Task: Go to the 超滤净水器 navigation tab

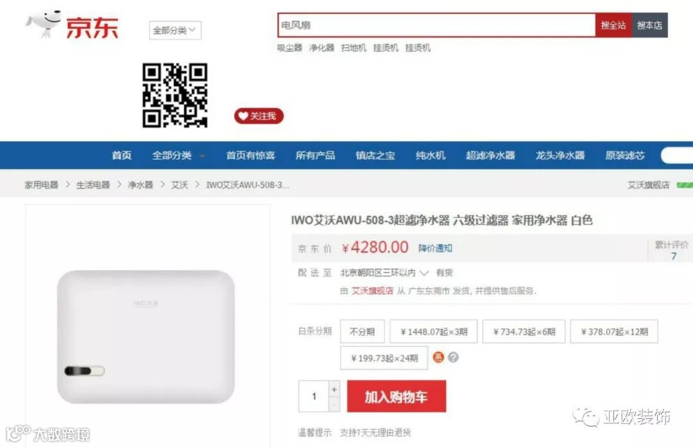Action: [491, 155]
